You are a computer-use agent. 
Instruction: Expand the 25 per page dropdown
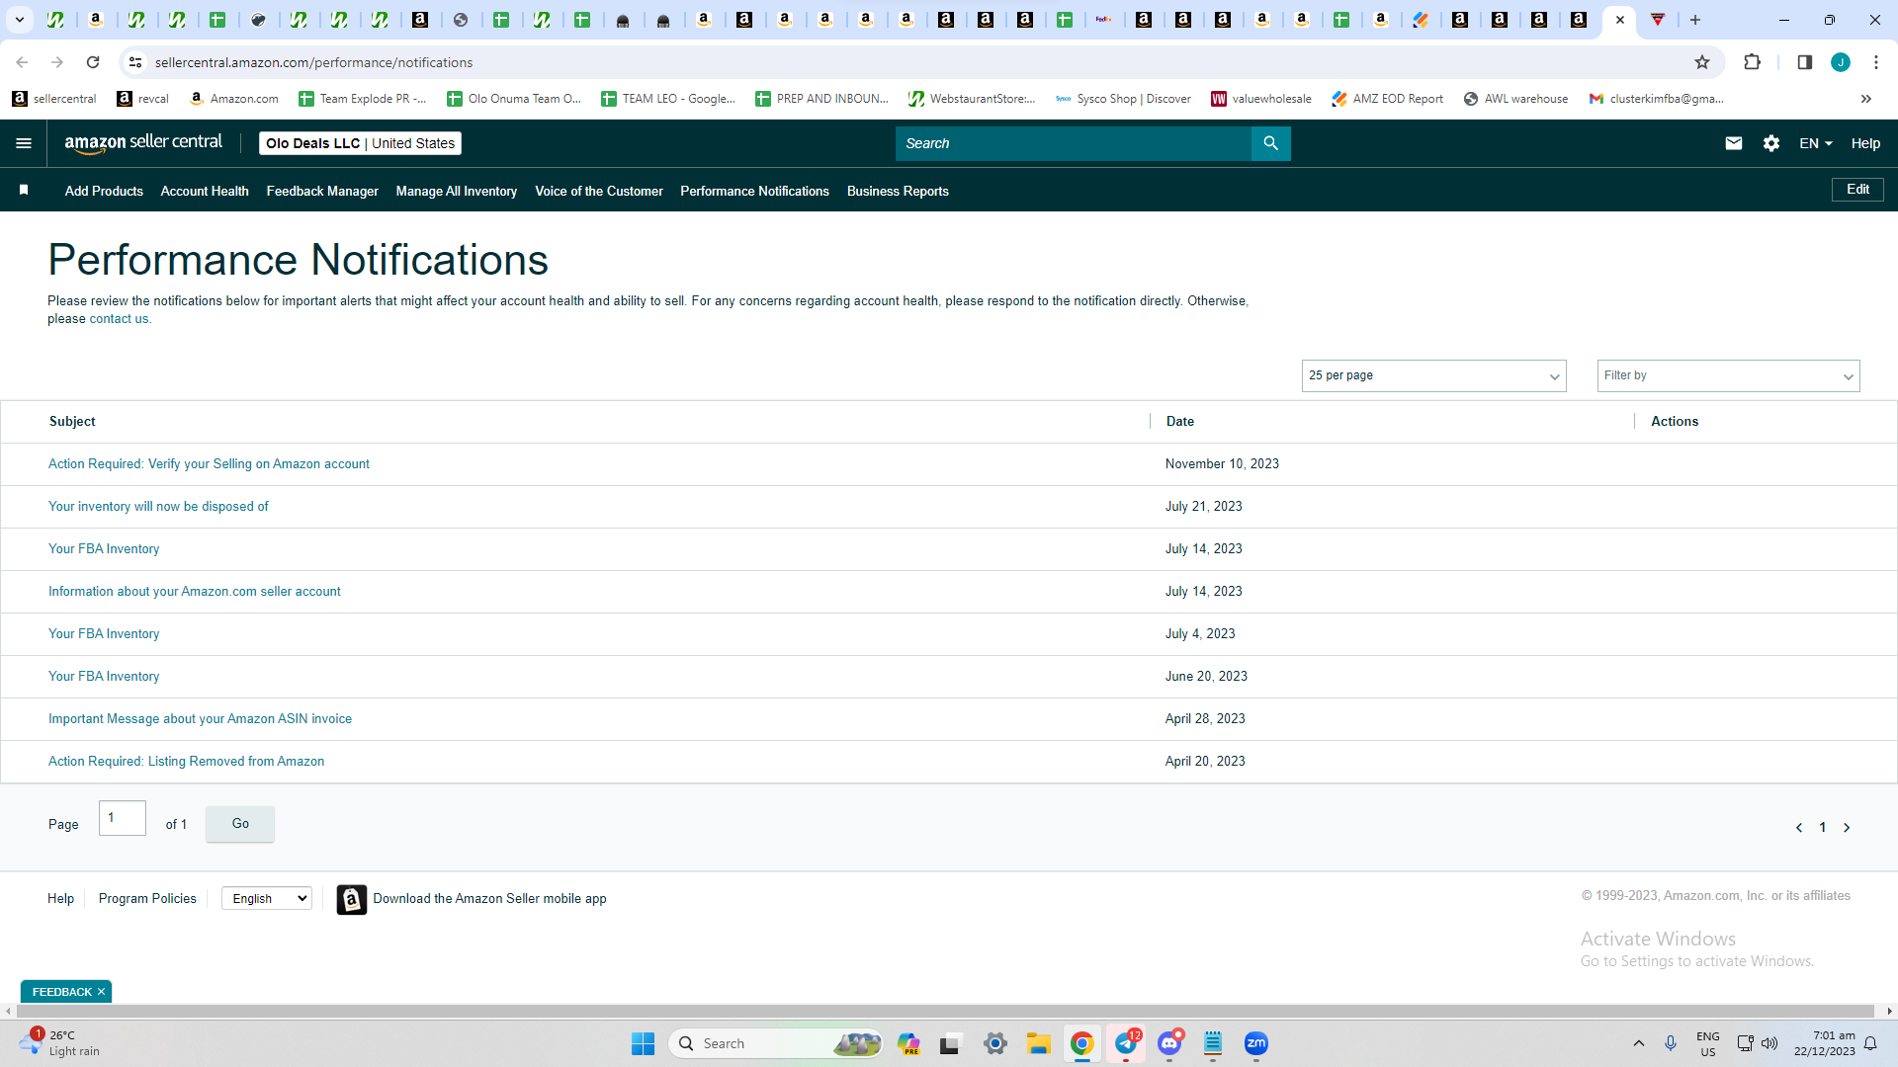tap(1433, 375)
